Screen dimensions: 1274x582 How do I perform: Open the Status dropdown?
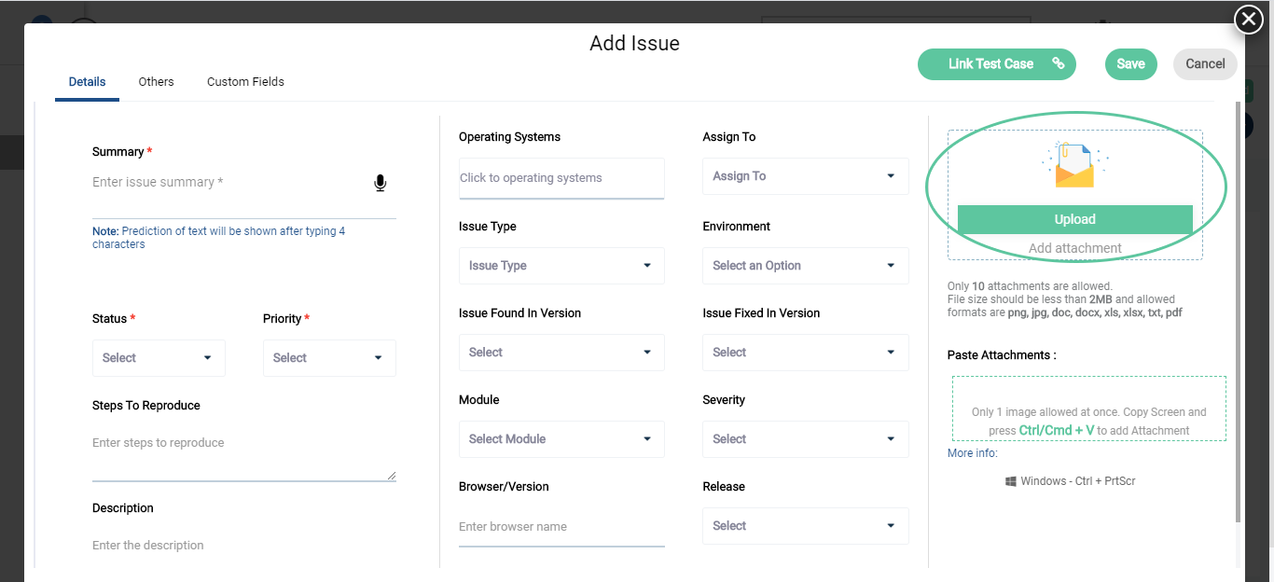(159, 358)
